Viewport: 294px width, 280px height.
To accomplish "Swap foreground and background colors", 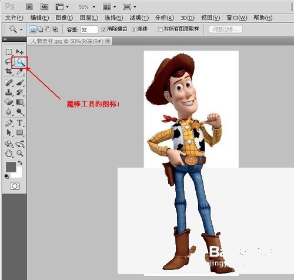I will tap(20, 162).
